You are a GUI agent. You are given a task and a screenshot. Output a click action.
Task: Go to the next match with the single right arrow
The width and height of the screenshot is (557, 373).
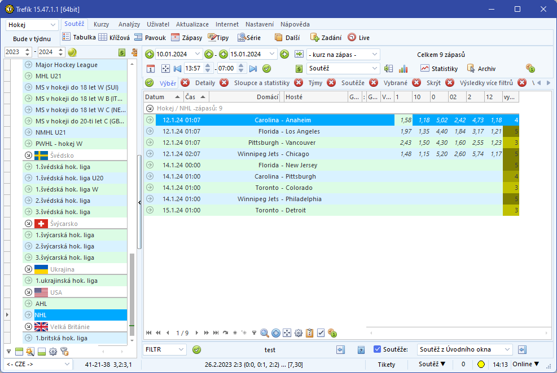tap(197, 333)
